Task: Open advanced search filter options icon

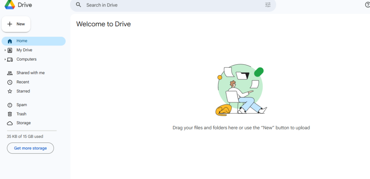Action: coord(268,5)
